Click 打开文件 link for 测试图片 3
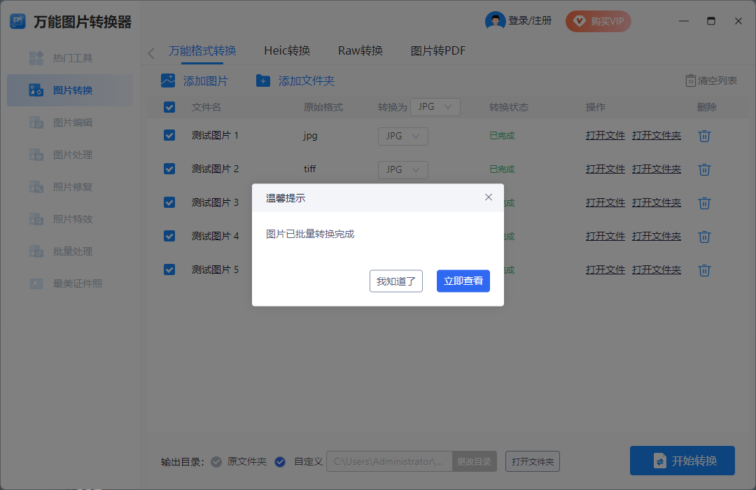Screen dimensions: 756x490 (x=605, y=202)
